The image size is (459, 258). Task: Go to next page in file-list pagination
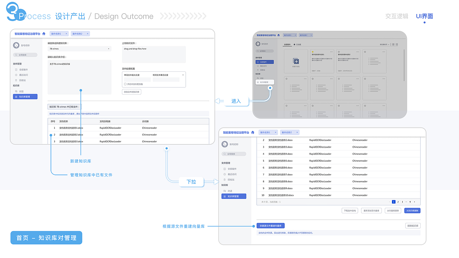[x=415, y=202]
